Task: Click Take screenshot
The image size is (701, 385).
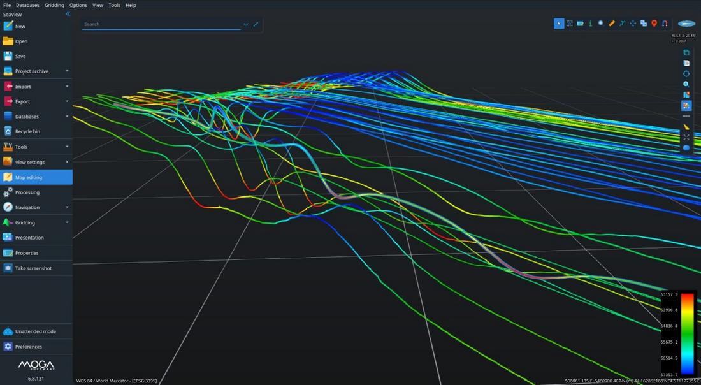Action: tap(33, 268)
